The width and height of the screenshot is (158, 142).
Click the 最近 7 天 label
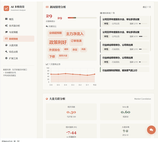click(x=147, y=7)
